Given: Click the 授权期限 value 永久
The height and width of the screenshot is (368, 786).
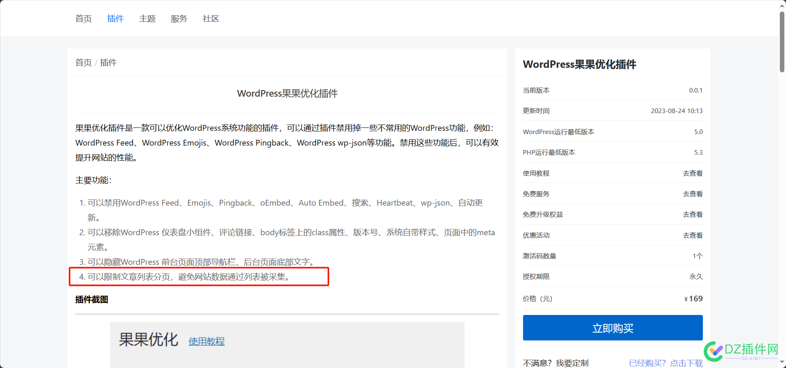Looking at the screenshot, I should (696, 276).
